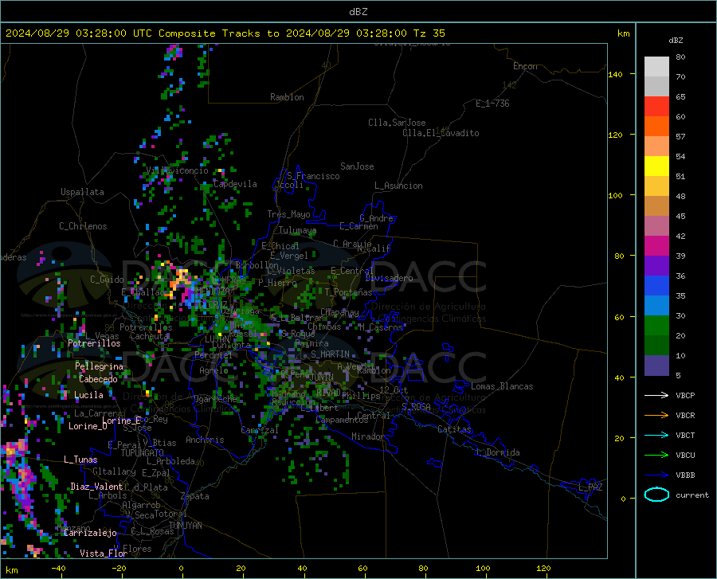Click the 'Tres_Mayo' map label
717x579 pixels.
point(288,214)
